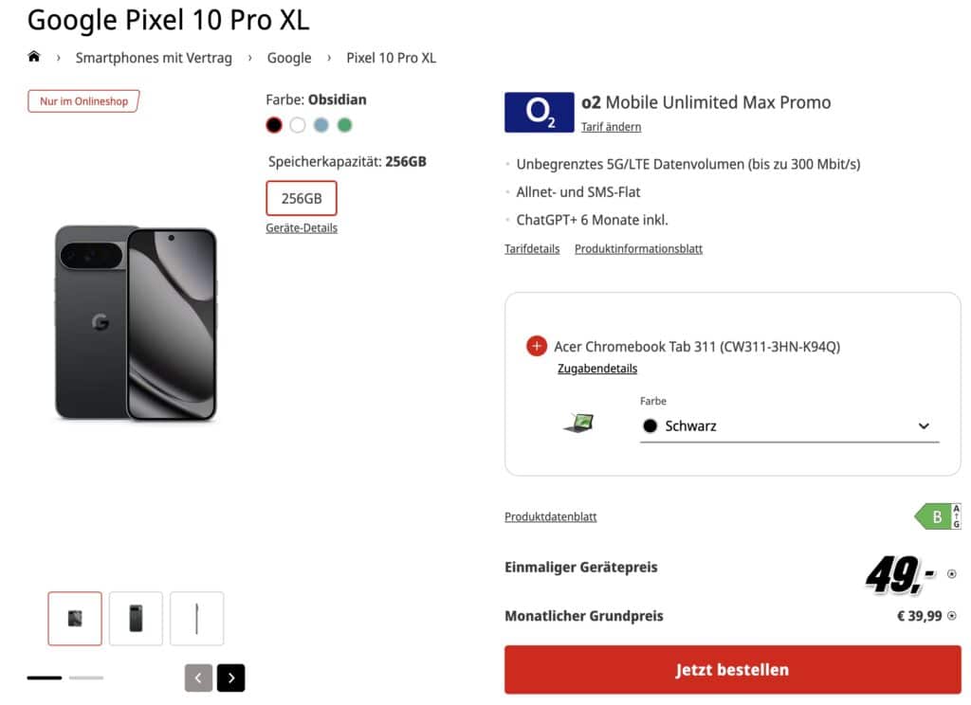The width and height of the screenshot is (971, 705).
Task: Expand Zugabendetails for the Chromebook
Action: click(597, 369)
